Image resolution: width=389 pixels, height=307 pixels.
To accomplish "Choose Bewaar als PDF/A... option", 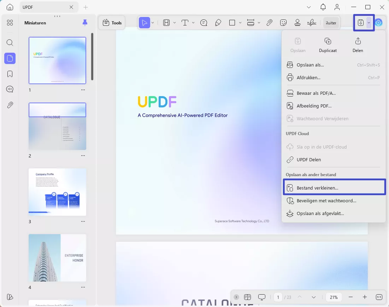I will point(334,93).
